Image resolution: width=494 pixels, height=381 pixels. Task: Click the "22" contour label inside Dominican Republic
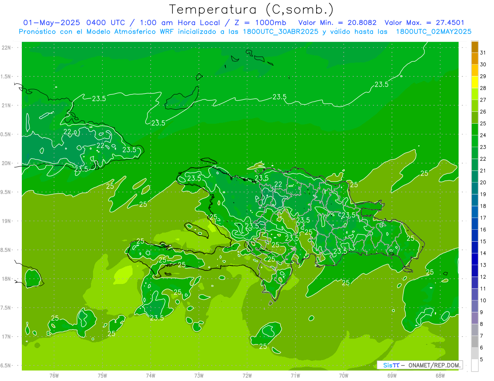click(x=278, y=184)
